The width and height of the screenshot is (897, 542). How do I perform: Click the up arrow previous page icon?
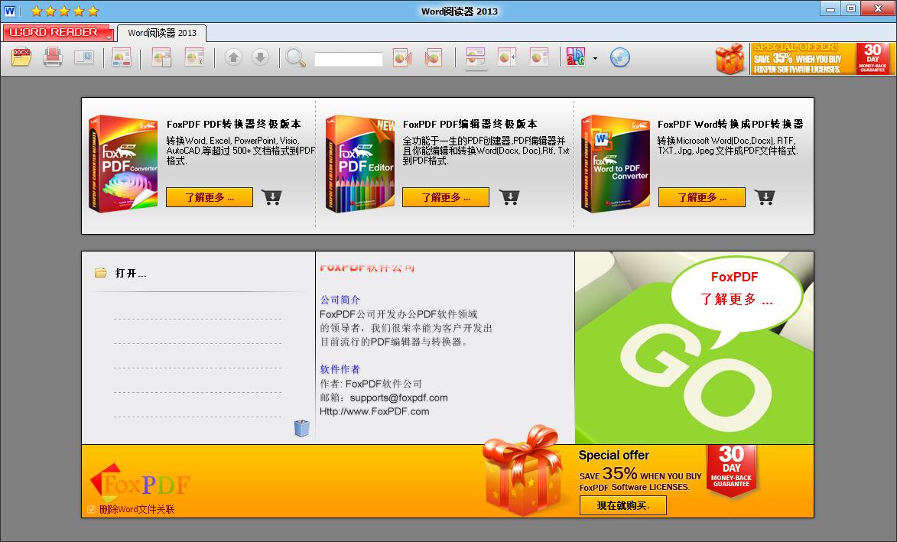(x=233, y=57)
